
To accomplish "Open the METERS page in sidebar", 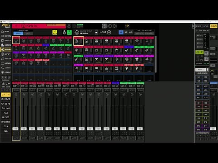I will pos(5,45).
